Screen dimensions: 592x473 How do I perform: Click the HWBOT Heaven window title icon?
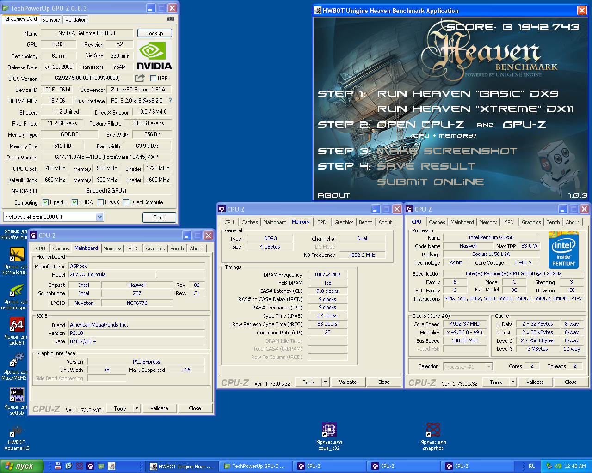[318, 10]
